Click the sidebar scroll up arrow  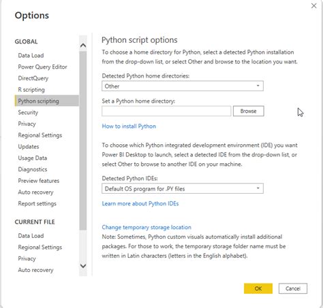tap(83, 46)
